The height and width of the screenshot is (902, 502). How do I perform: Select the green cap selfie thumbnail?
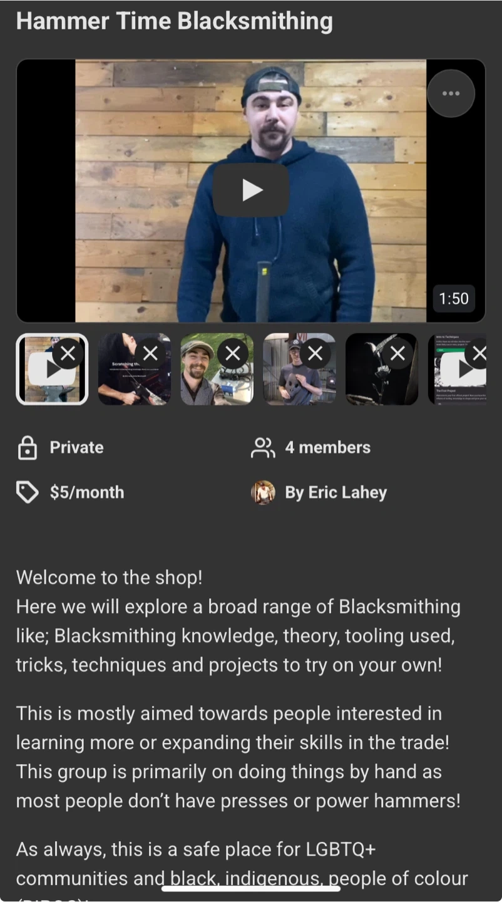pos(217,369)
